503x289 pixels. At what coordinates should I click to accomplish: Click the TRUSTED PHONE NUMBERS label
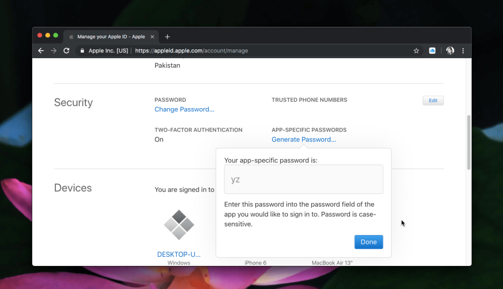[309, 100]
